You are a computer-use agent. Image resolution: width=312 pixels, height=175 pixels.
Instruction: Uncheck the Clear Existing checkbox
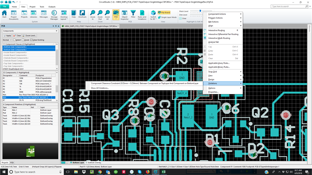click(32, 40)
